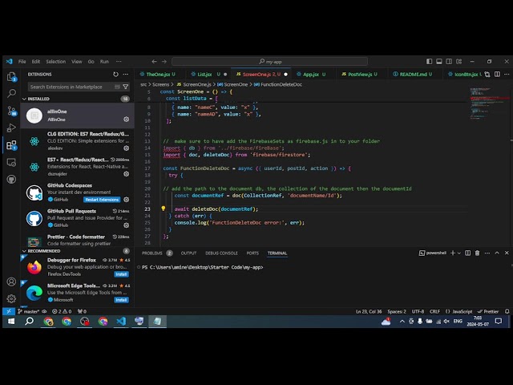Image resolution: width=513 pixels, height=385 pixels.
Task: Click the master branch in status bar
Action: [x=29, y=311]
